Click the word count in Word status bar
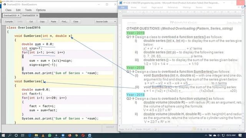Image resolution: width=246 pixels, height=138 pixels. pyautogui.click(x=143, y=130)
